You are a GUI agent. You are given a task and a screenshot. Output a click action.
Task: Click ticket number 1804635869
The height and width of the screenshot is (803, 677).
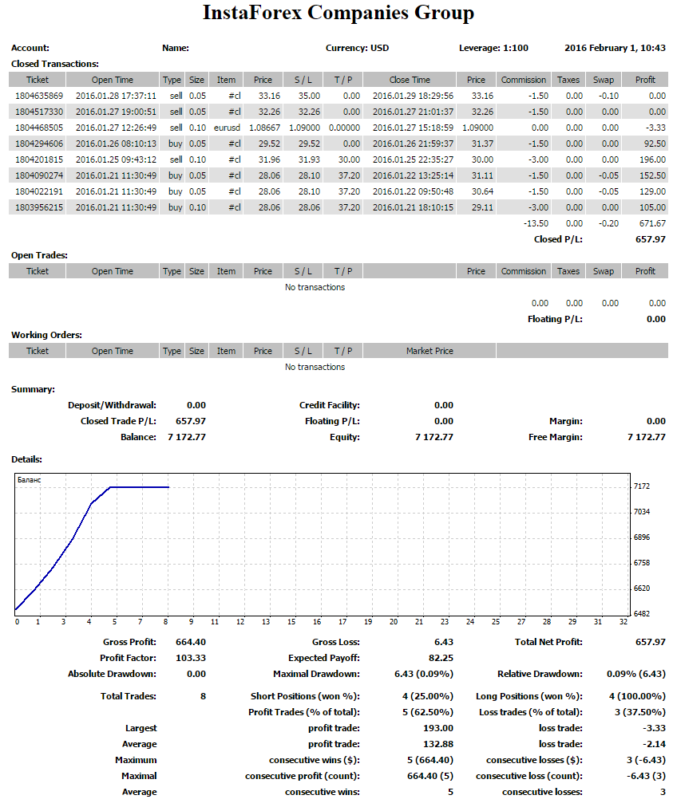click(39, 96)
